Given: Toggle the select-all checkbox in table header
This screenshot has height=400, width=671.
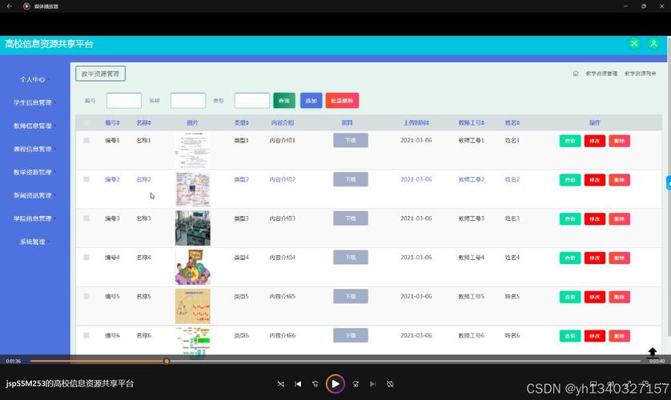Looking at the screenshot, I should click(86, 122).
